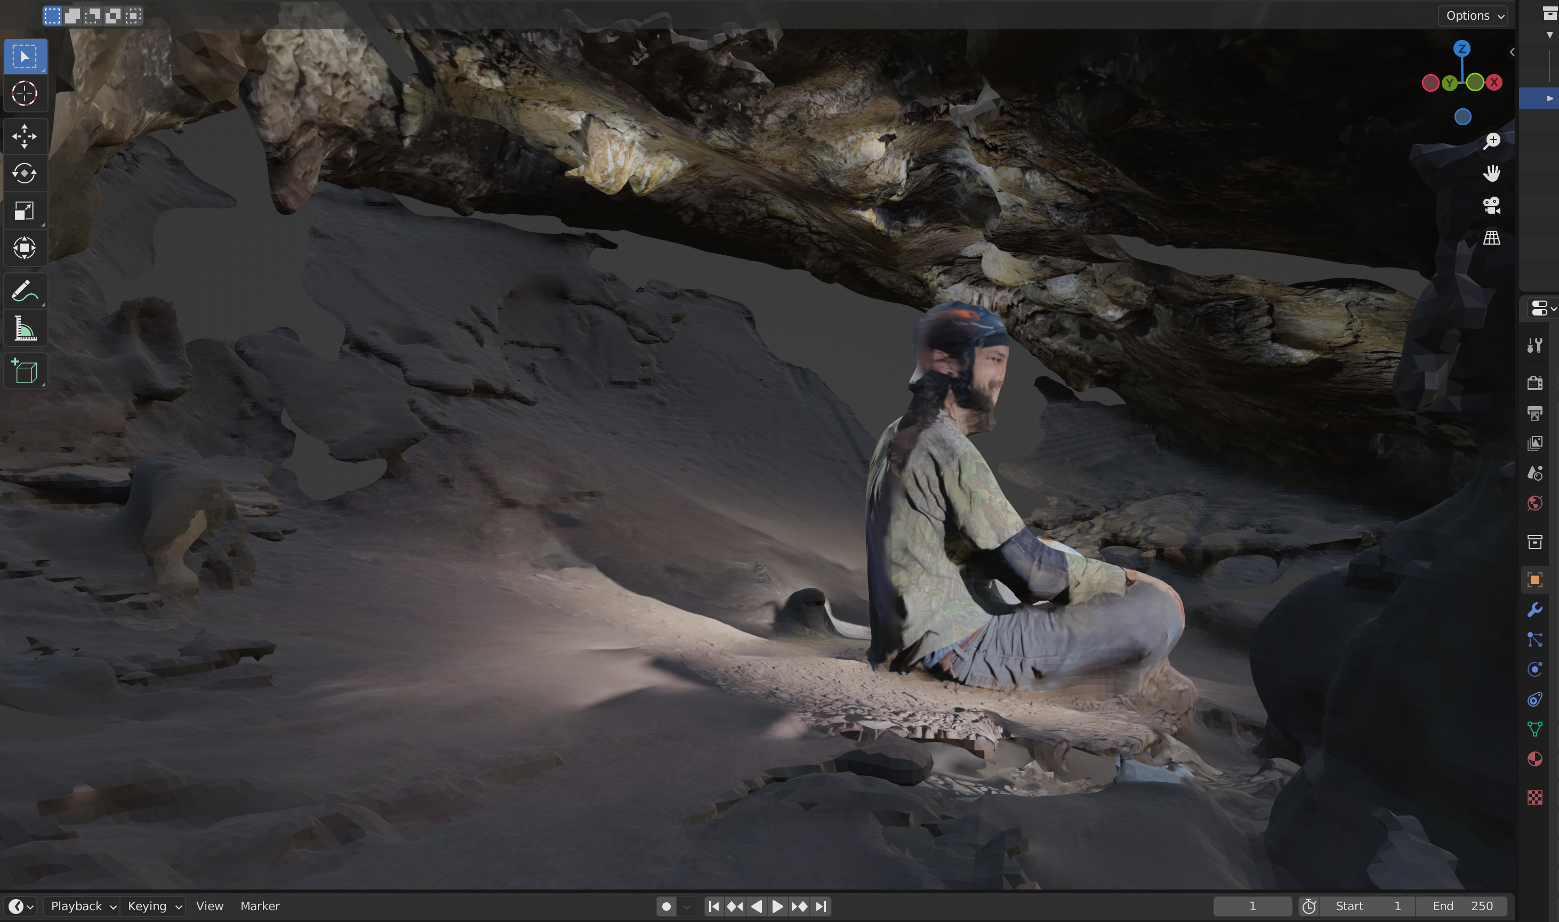Jump to the start frame

[x=714, y=907]
